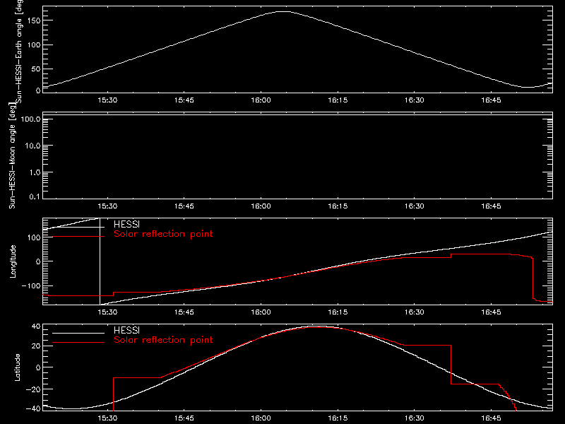Select the 0 tick label on Earth angle plot
565x424 pixels.
click(x=38, y=90)
